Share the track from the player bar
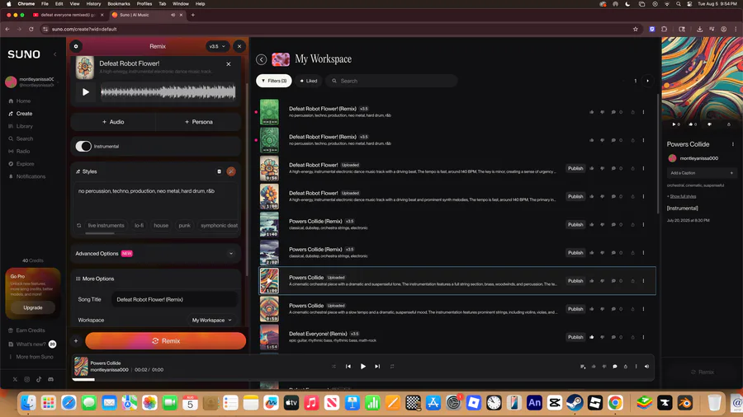Screen dimensions: 743x417 click(x=626, y=367)
